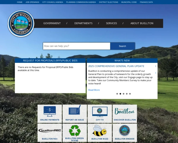Open Job Openings link
This screenshot has height=143, width=178.
[32, 2]
